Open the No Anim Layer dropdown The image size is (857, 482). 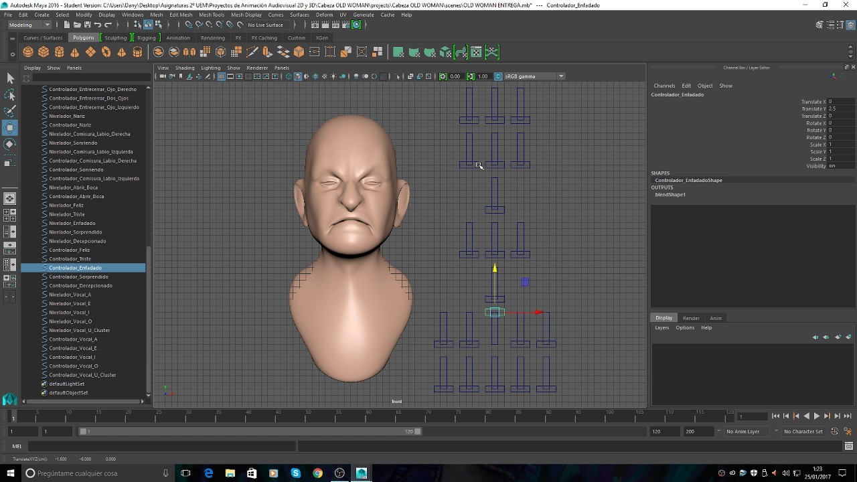click(745, 431)
